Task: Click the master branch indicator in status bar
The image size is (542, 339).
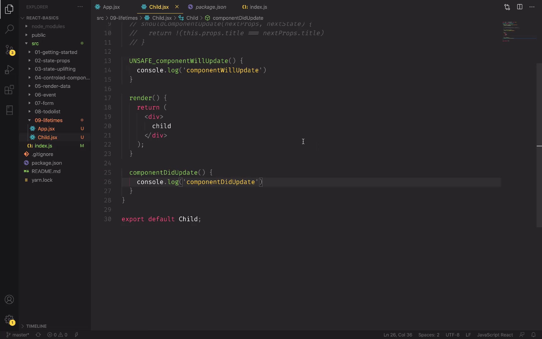Action: pos(18,335)
